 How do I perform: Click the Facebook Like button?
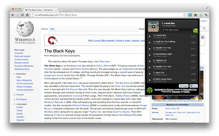click(x=194, y=86)
